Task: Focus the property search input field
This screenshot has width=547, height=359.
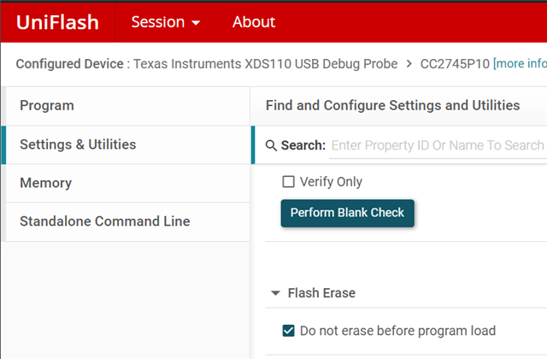Action: 437,145
